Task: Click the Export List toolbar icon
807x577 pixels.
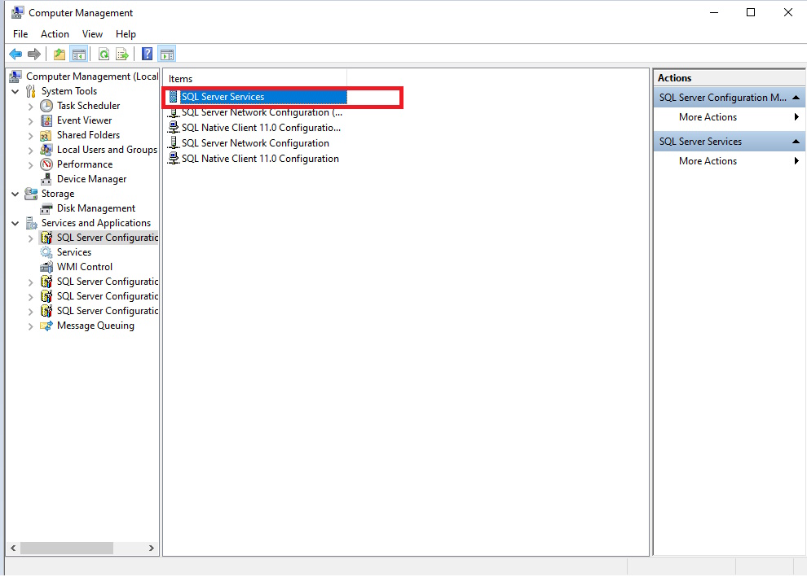Action: coord(122,54)
